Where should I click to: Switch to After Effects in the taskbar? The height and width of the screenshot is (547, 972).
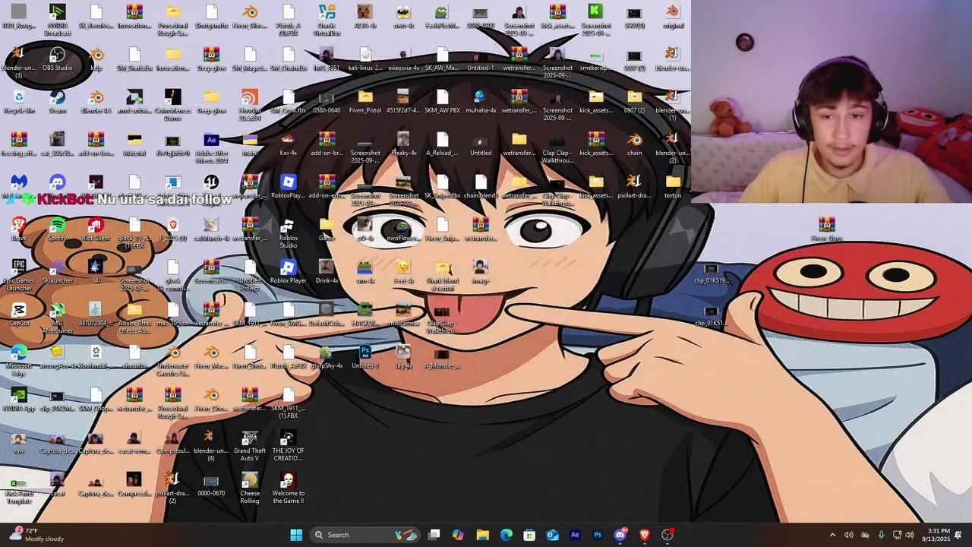pos(575,535)
